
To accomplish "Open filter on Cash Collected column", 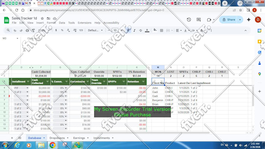I will 47,82.
